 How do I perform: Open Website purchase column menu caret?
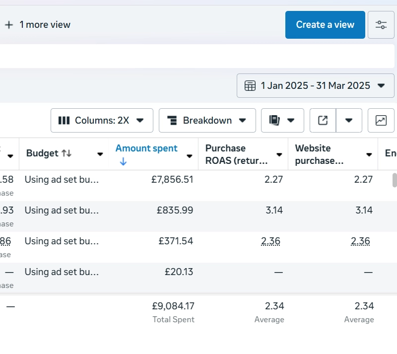[369, 155]
